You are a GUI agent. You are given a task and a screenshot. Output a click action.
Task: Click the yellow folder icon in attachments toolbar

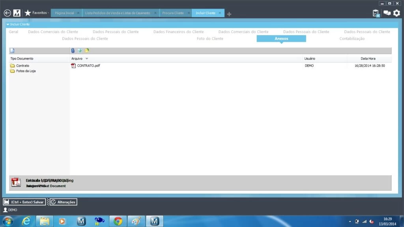tap(87, 50)
